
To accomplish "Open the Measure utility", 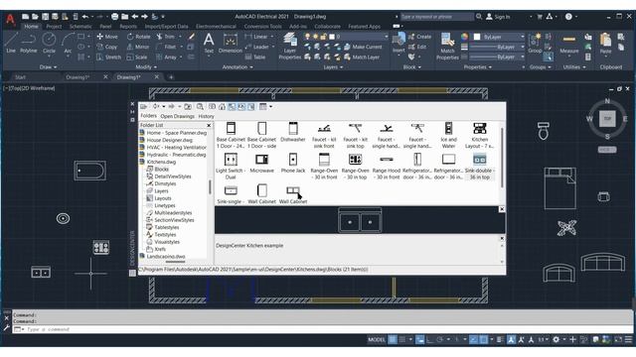I will pos(569,44).
